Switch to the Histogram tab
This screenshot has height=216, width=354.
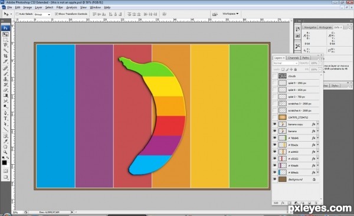click(325, 27)
